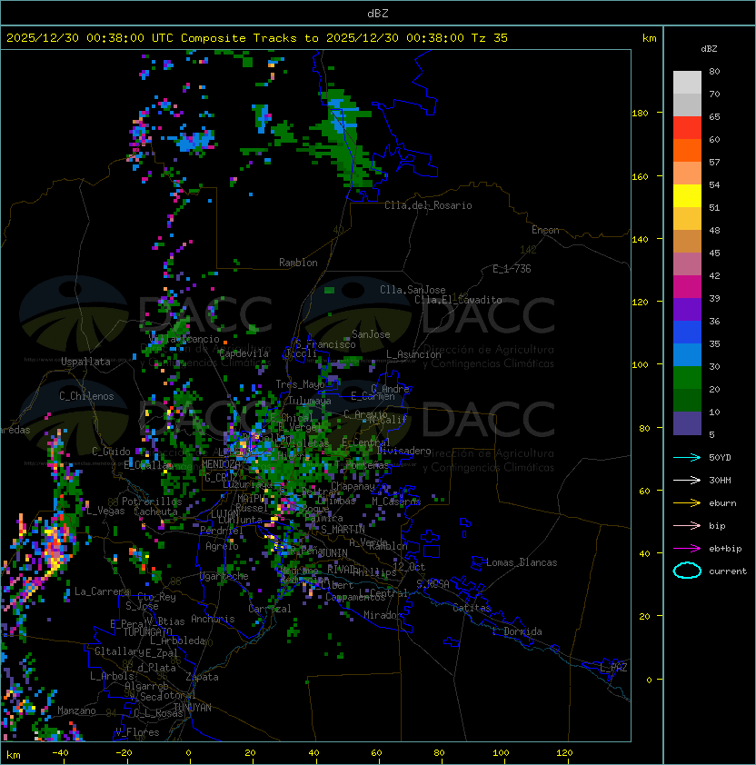Click the 'Agrelo' map label
756x765 pixels.
[x=222, y=546]
